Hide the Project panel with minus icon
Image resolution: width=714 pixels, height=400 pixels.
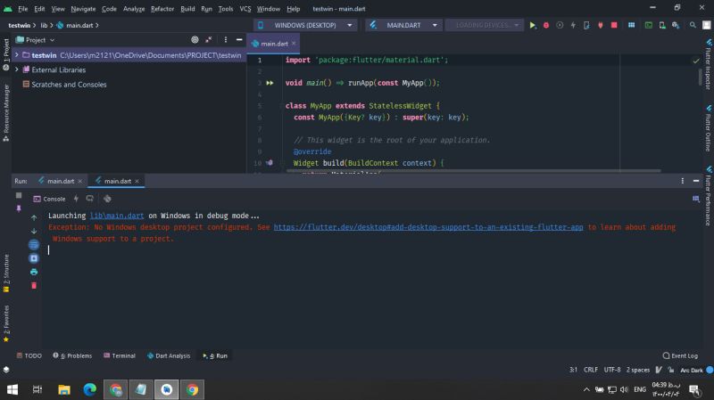click(x=239, y=40)
